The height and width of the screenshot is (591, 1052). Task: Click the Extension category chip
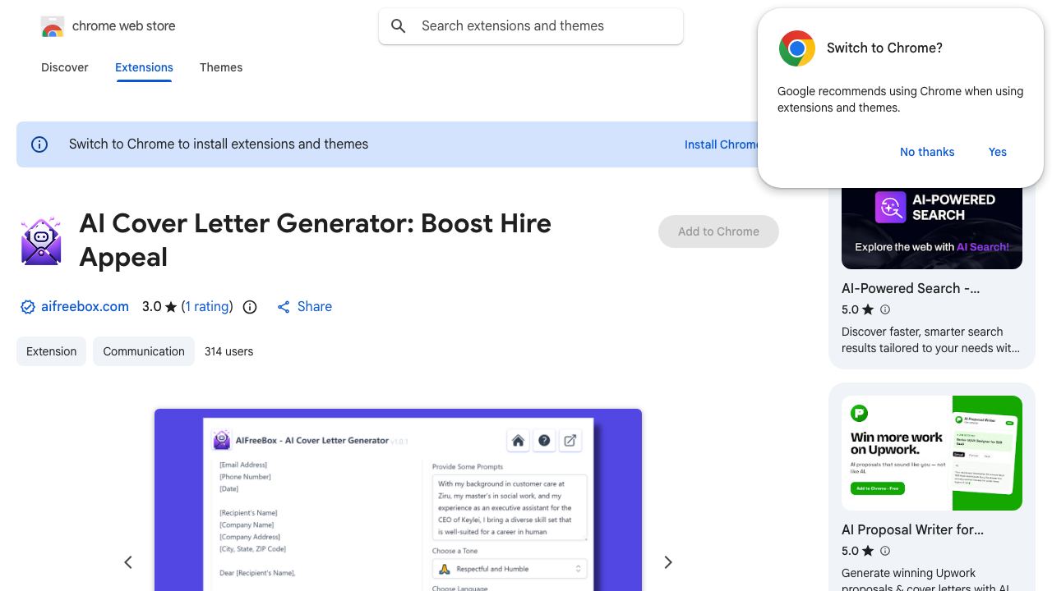coord(51,351)
